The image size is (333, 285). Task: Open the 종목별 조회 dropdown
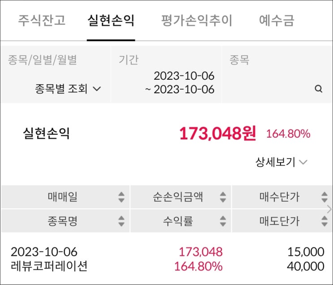point(68,89)
